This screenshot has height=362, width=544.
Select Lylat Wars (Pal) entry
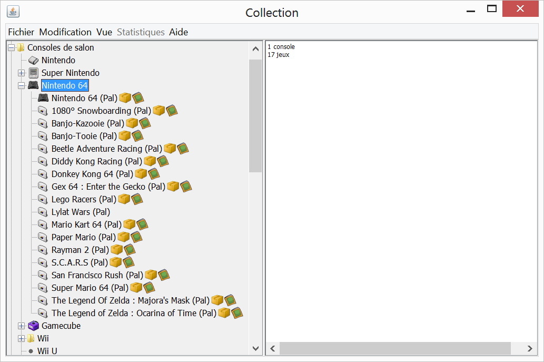point(81,212)
